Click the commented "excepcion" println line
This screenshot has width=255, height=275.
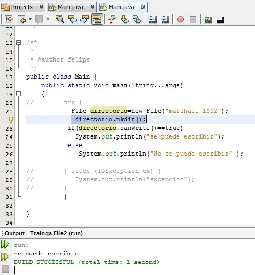[x=134, y=179]
